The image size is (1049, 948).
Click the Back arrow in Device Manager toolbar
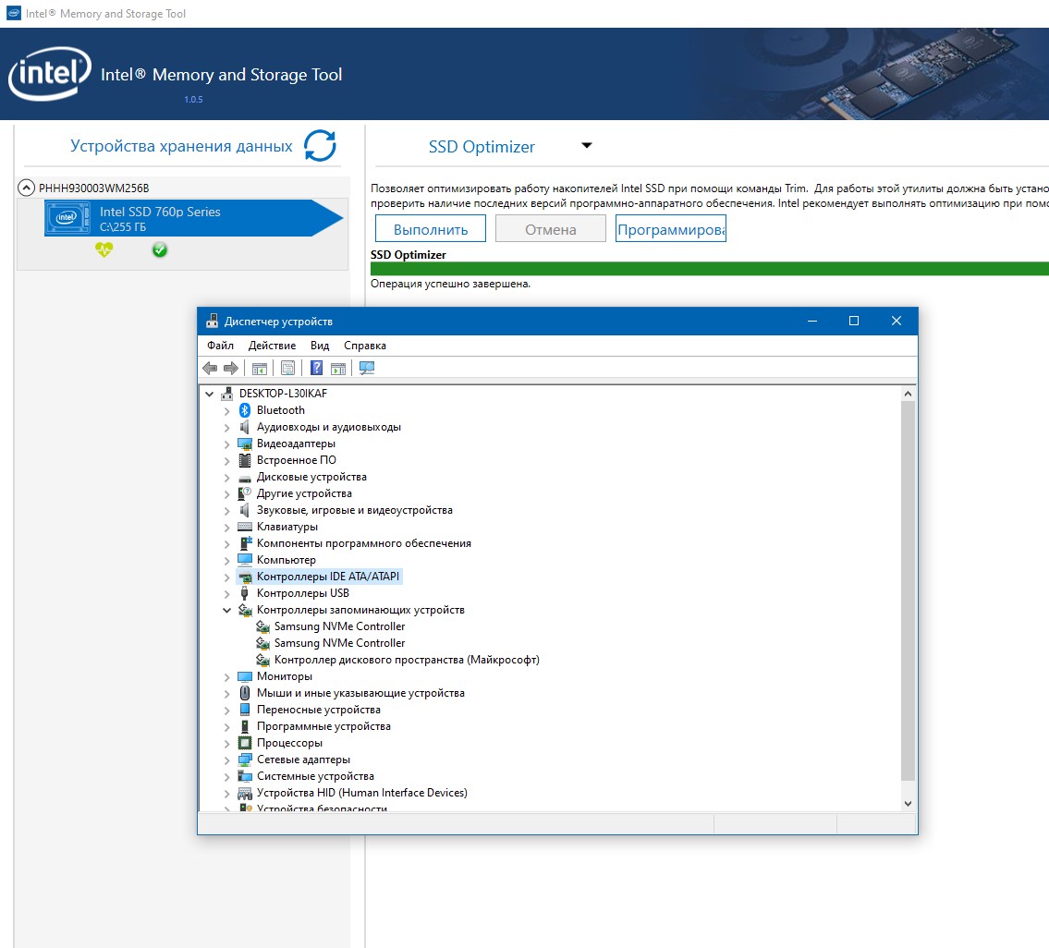pos(210,368)
